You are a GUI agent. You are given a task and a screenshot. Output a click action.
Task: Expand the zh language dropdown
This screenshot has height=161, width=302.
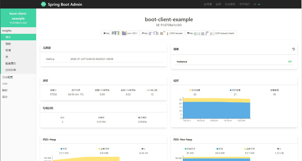point(257,4)
